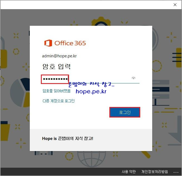Select the 다른 계정으로 로그인 link

[x=58, y=101]
